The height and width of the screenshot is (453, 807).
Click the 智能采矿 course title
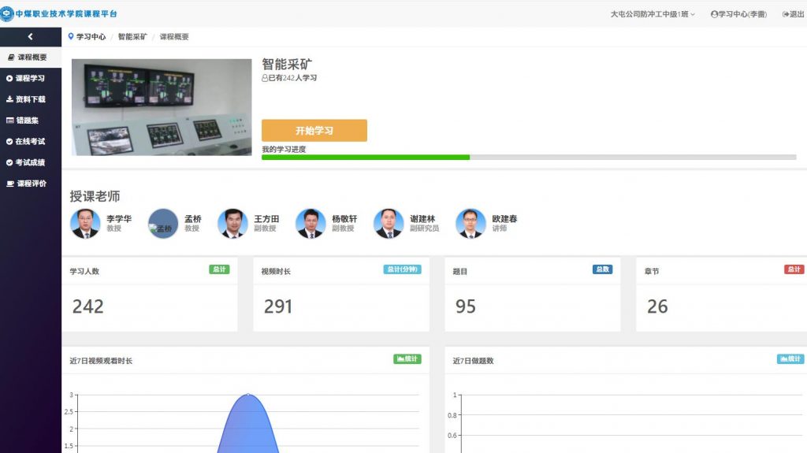pyautogui.click(x=287, y=65)
